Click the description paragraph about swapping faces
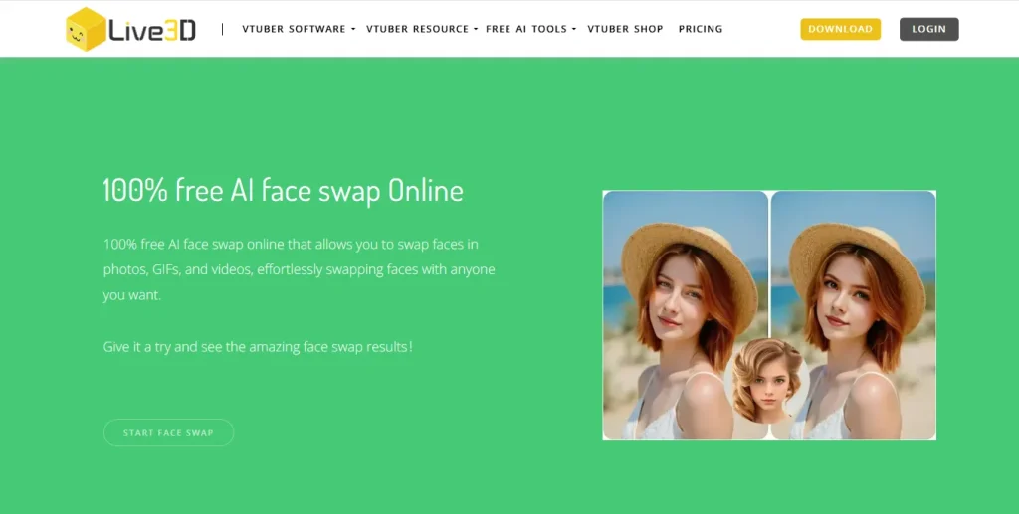Screen dimensions: 1019x514 coord(299,269)
